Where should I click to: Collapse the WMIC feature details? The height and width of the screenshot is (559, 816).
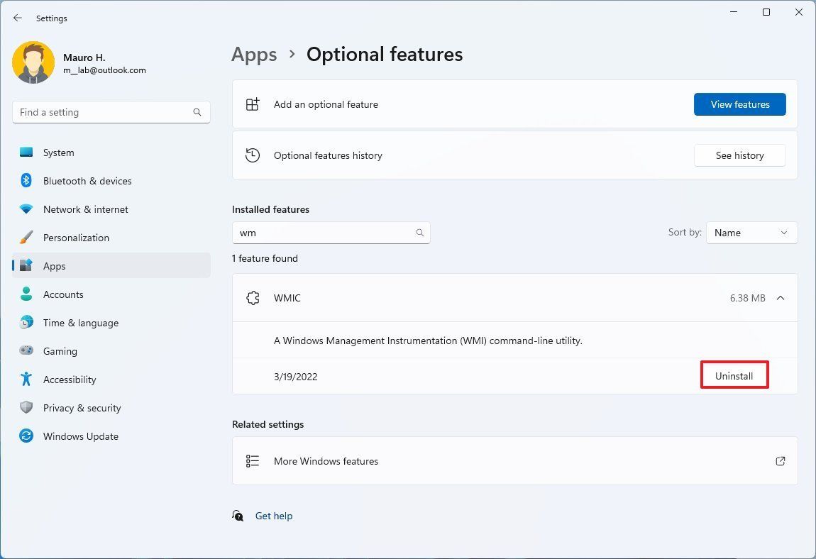coord(781,298)
